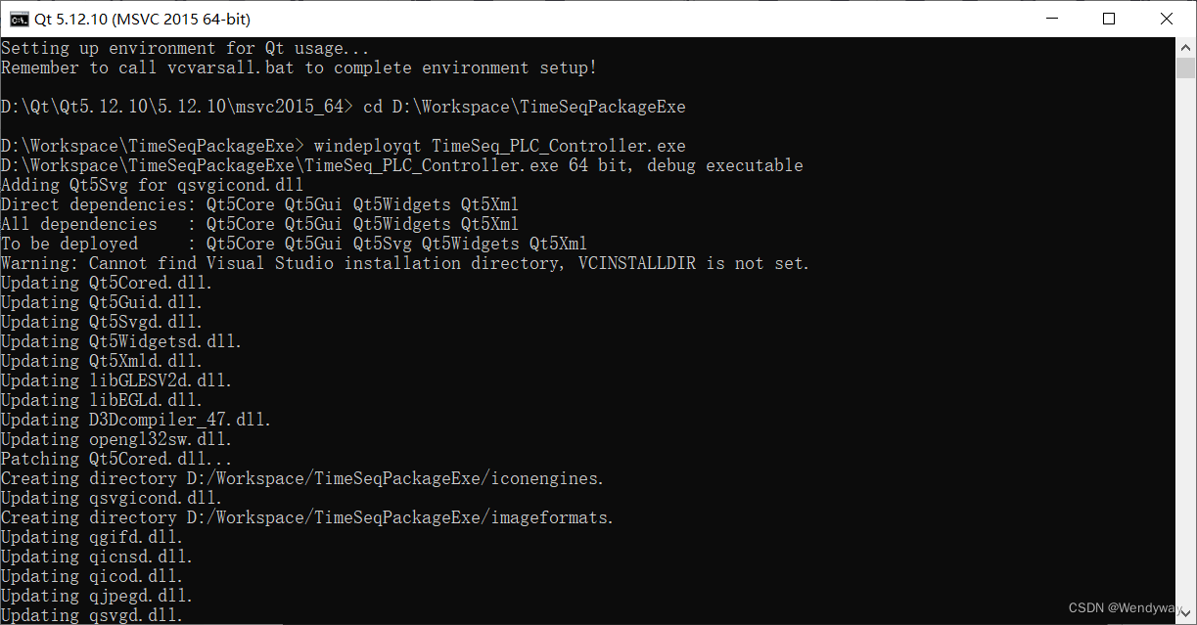The image size is (1197, 625).
Task: Click the Direct dependencies output line
Action: [x=258, y=203]
